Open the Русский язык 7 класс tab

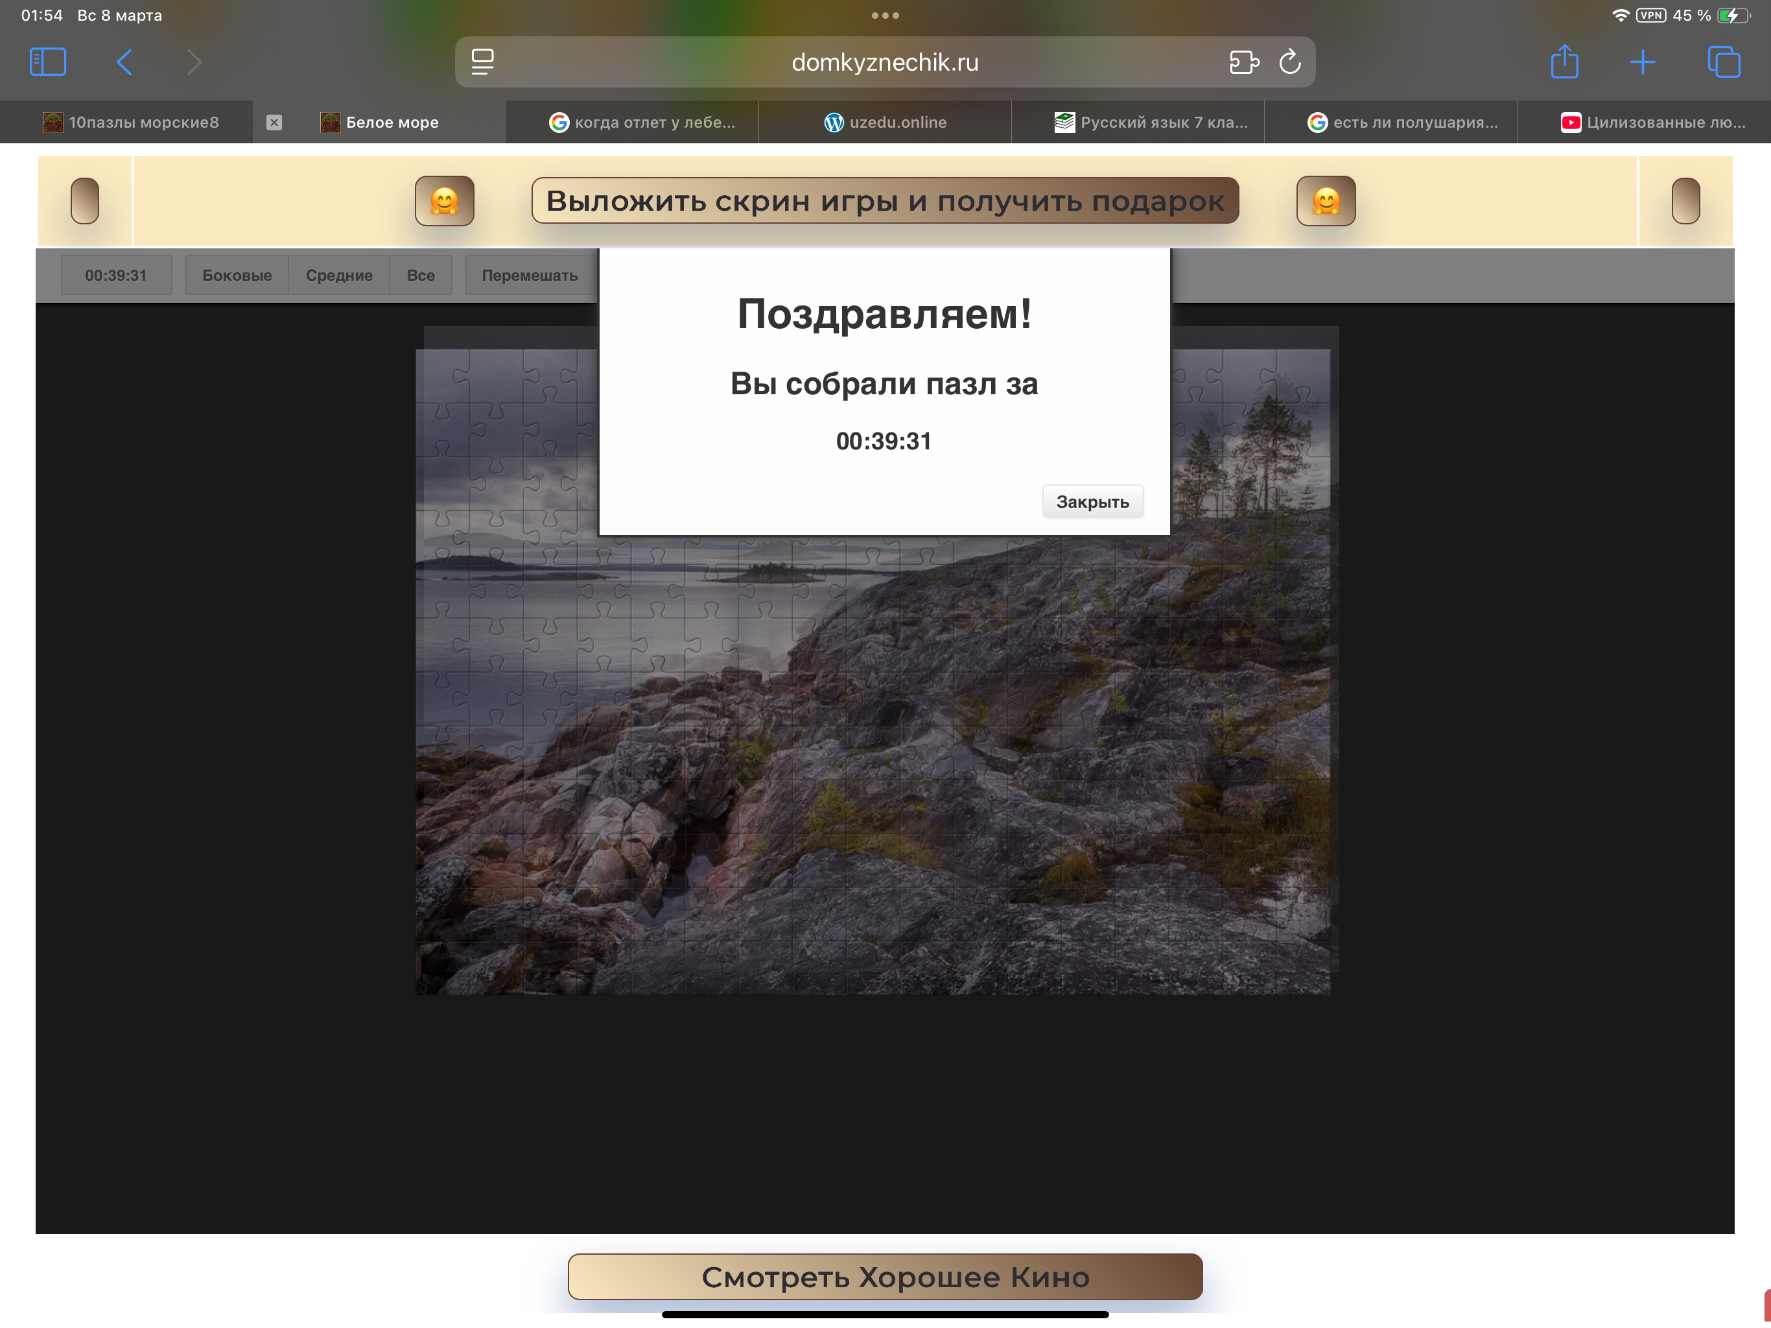point(1151,123)
